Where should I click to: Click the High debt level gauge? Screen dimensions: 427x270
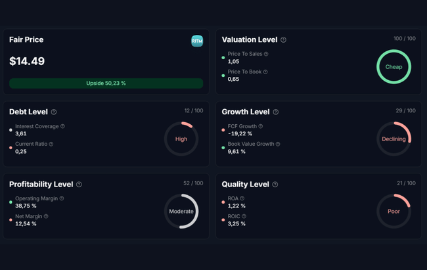coord(181,139)
